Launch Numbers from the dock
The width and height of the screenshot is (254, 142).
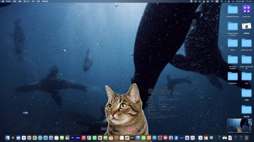[143, 138]
